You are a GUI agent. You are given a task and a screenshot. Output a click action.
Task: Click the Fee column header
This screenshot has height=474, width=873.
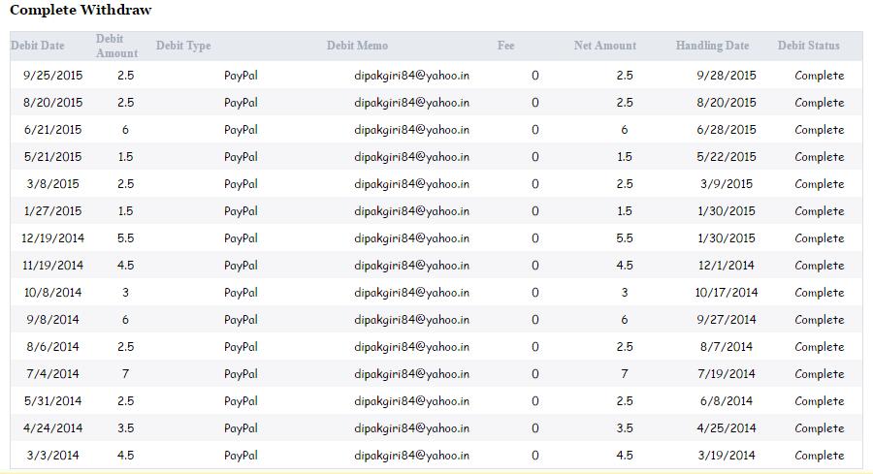[505, 46]
